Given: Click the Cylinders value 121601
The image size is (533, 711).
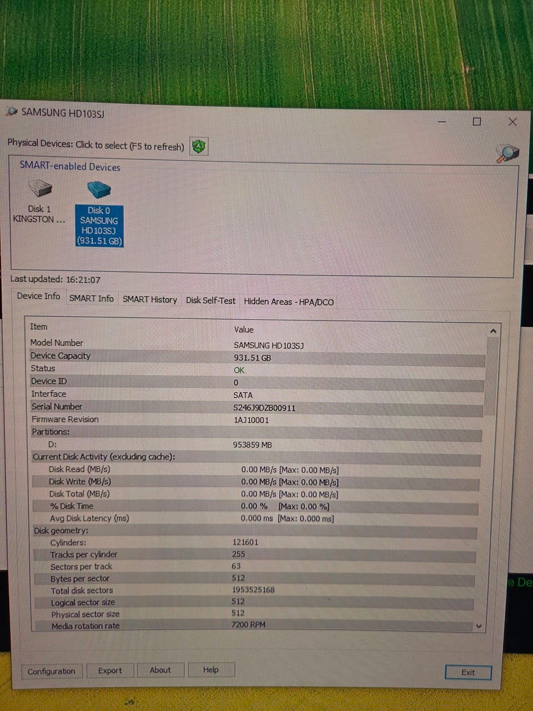Looking at the screenshot, I should tap(245, 542).
